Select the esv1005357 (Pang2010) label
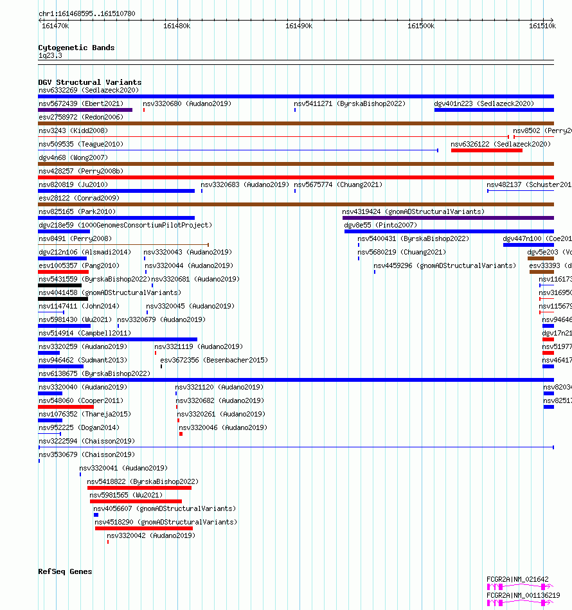The height and width of the screenshot is (610, 572). pyautogui.click(x=79, y=265)
